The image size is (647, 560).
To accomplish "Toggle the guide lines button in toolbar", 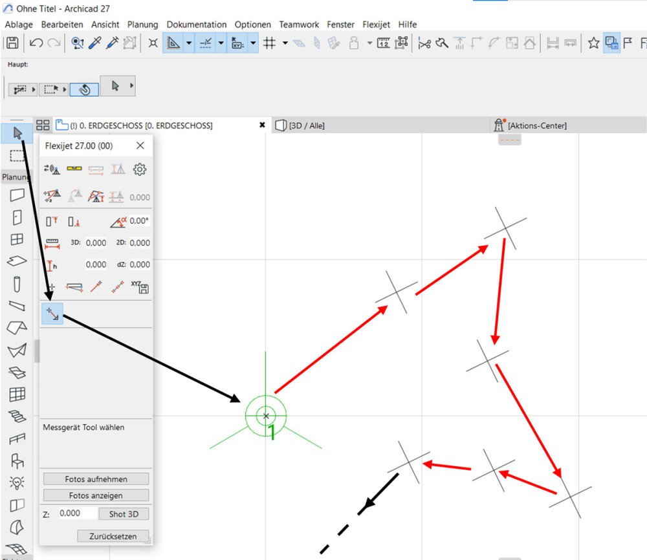I will (173, 43).
